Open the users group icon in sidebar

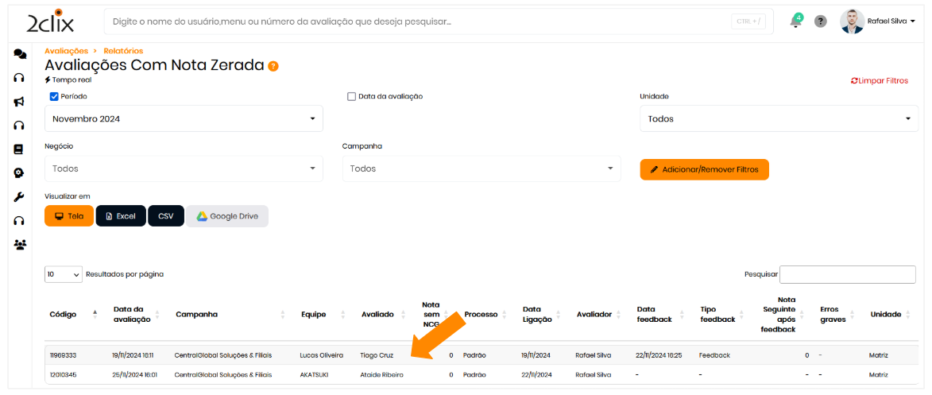[19, 245]
